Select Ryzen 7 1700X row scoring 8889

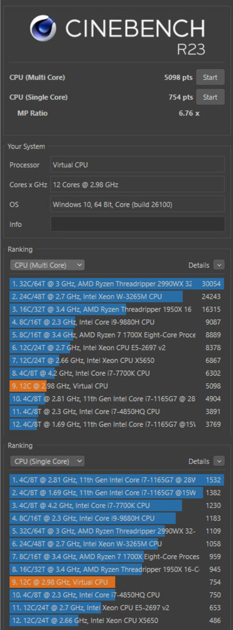coord(116,335)
